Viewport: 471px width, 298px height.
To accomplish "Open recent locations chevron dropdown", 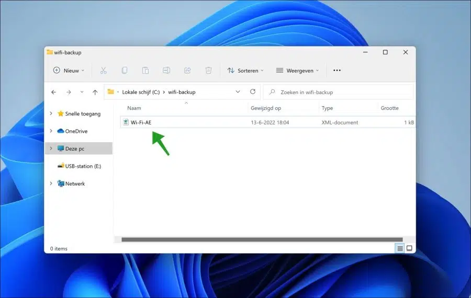I will coord(82,92).
